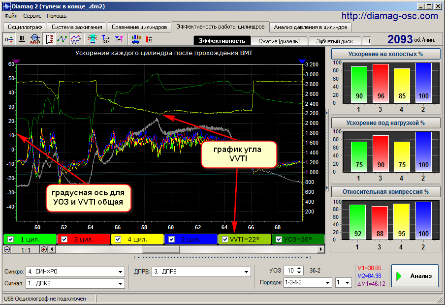Click the car with colored bars icon
Image resolution: width=445 pixels, height=305 pixels.
pos(136,39)
